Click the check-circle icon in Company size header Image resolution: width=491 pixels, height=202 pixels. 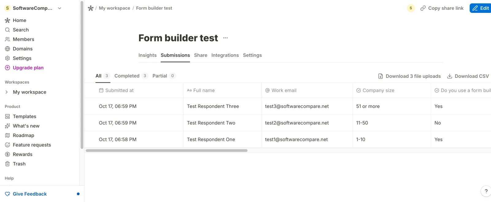358,90
